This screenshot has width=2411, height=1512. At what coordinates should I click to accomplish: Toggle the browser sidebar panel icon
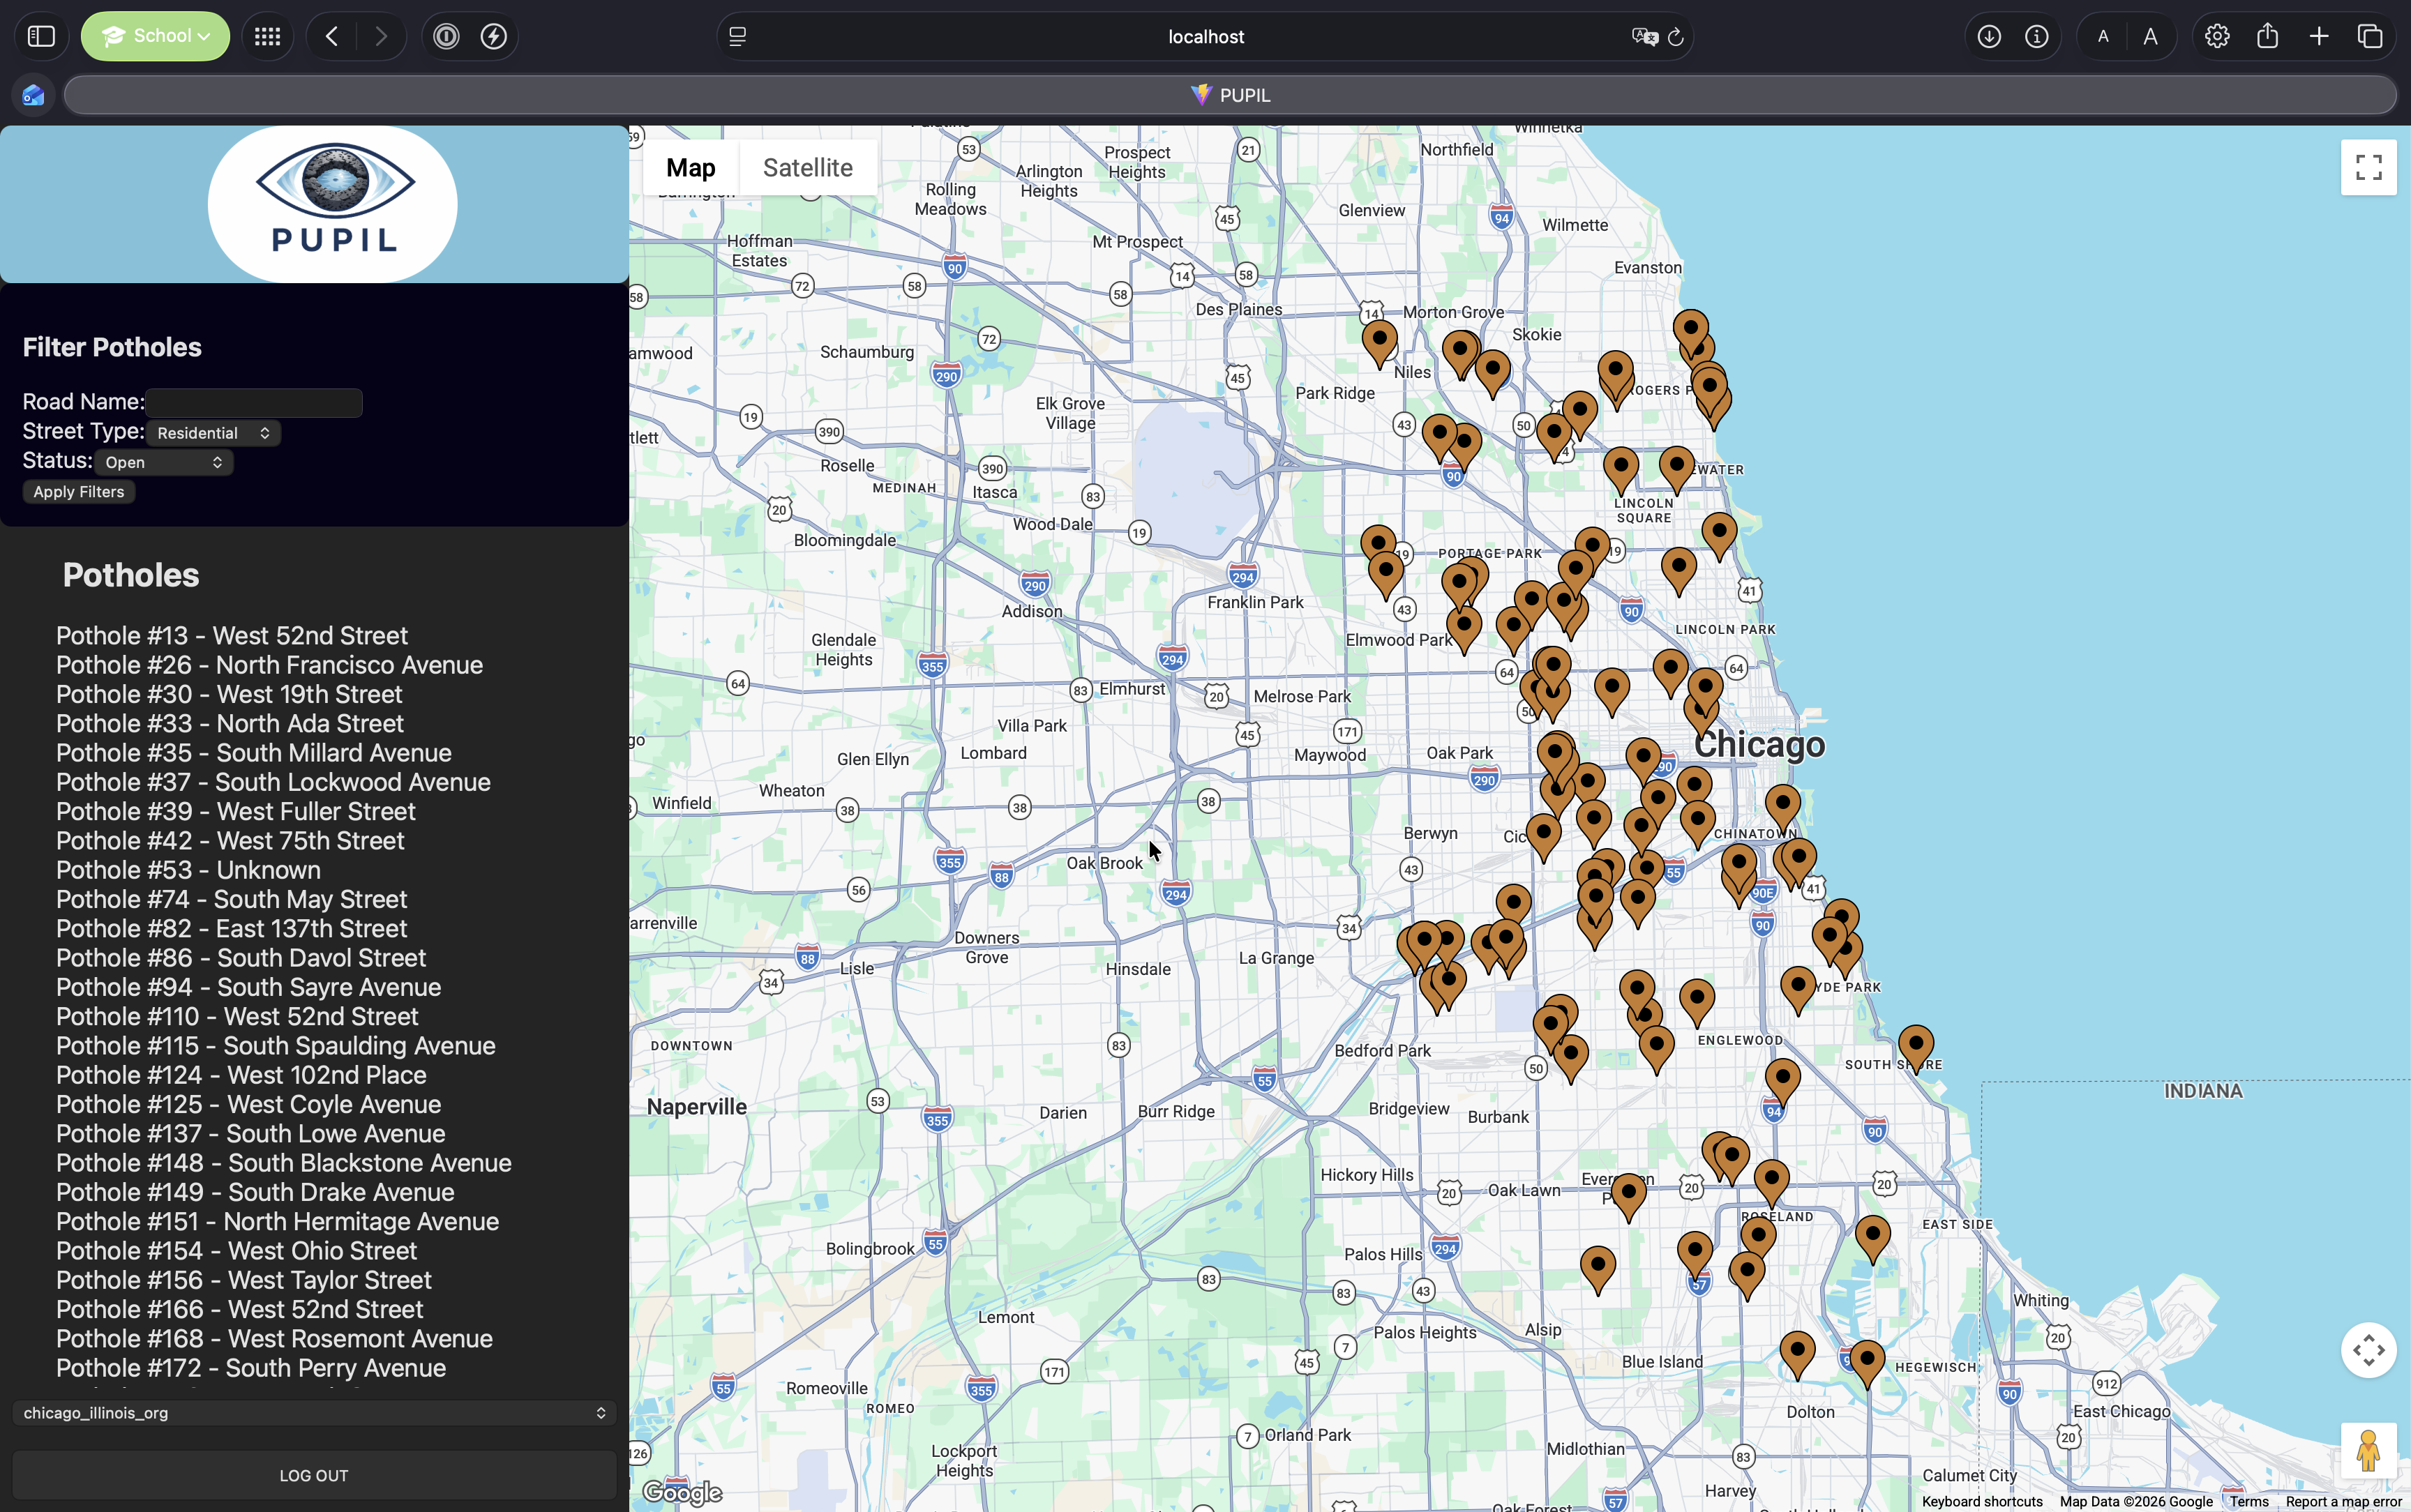click(x=41, y=37)
